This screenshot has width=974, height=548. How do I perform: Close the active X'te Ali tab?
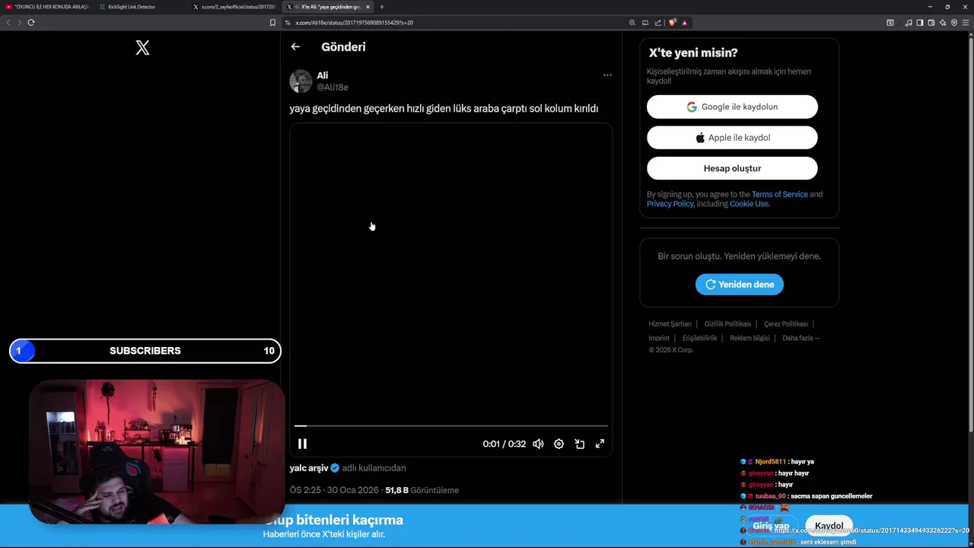368,7
